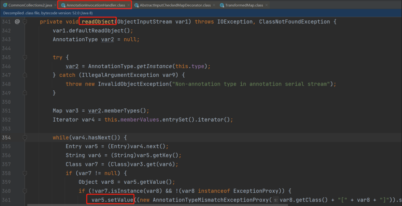The width and height of the screenshot is (402, 206).
Task: Click the AnnotationInvocationHandler.class file icon
Action: pyautogui.click(x=63, y=5)
